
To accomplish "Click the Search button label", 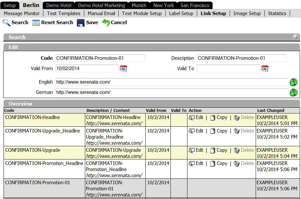I will (20, 23).
